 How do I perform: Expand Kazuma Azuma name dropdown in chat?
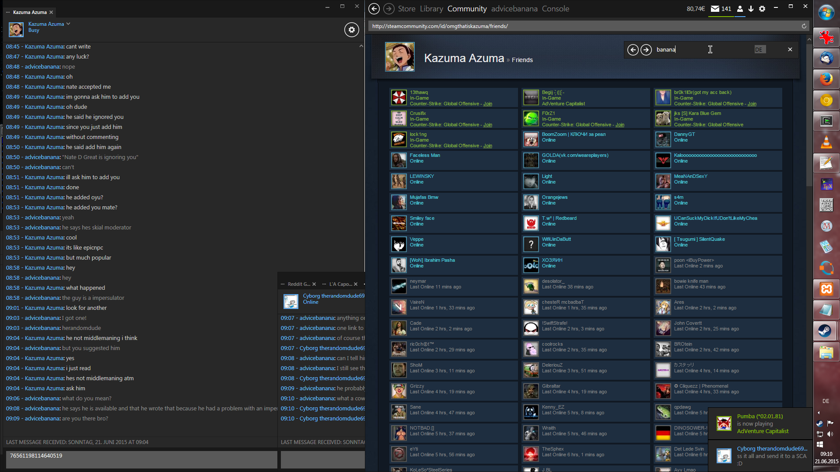click(68, 24)
